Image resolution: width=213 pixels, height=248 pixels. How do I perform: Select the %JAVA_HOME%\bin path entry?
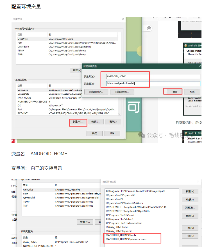(142, 227)
